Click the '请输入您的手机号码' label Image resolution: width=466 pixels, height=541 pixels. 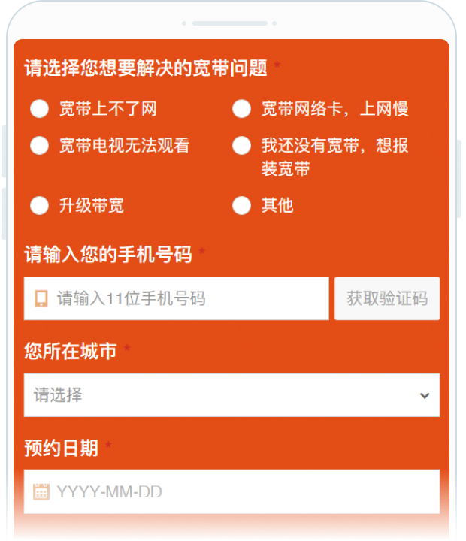click(x=108, y=255)
